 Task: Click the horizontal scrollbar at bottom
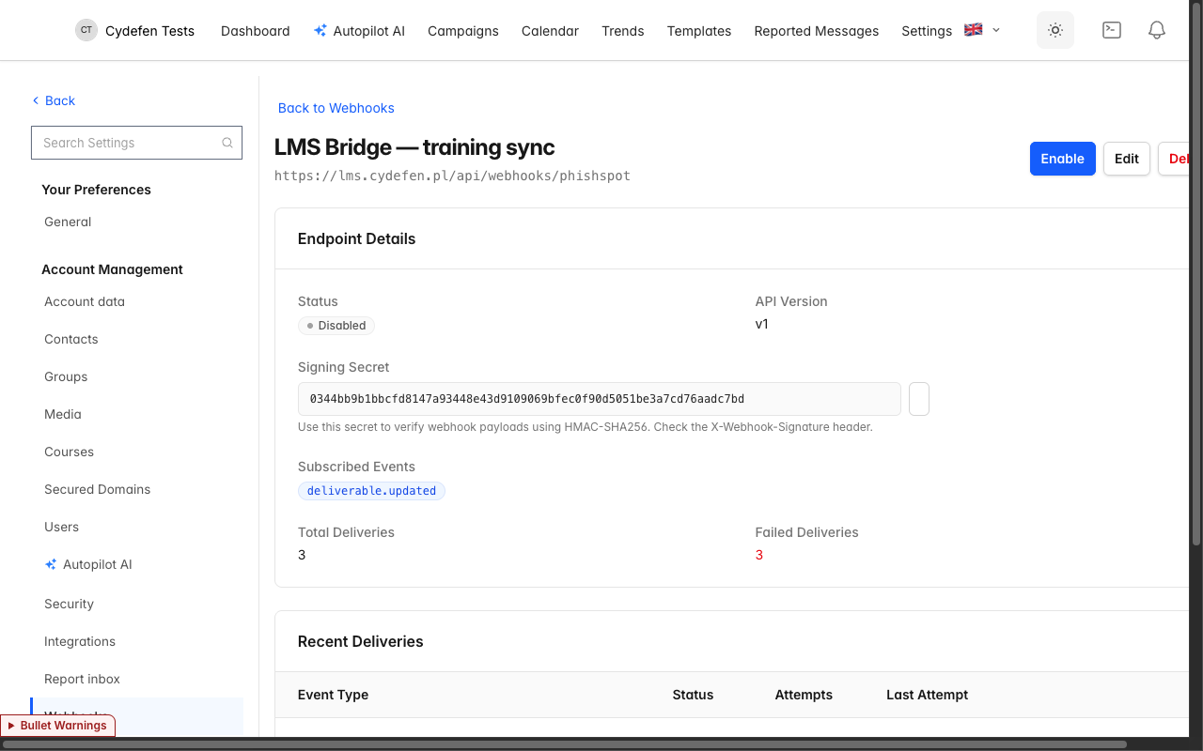[564, 744]
